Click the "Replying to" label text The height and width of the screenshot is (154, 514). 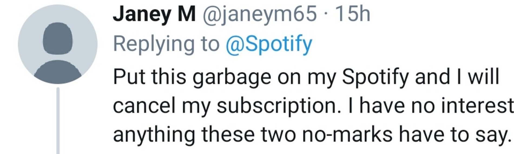click(166, 44)
